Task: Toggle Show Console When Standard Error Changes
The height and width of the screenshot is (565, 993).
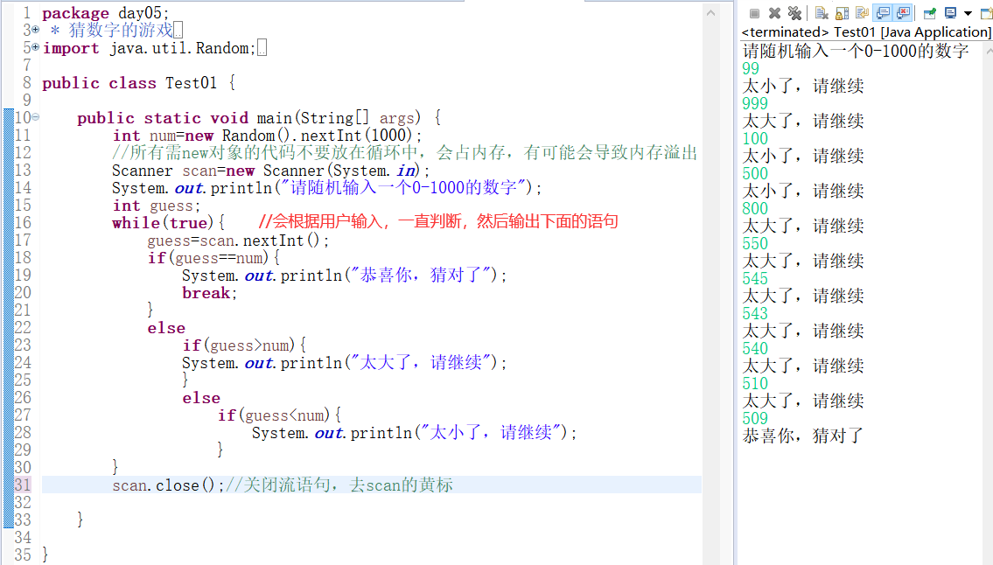Action: 903,13
